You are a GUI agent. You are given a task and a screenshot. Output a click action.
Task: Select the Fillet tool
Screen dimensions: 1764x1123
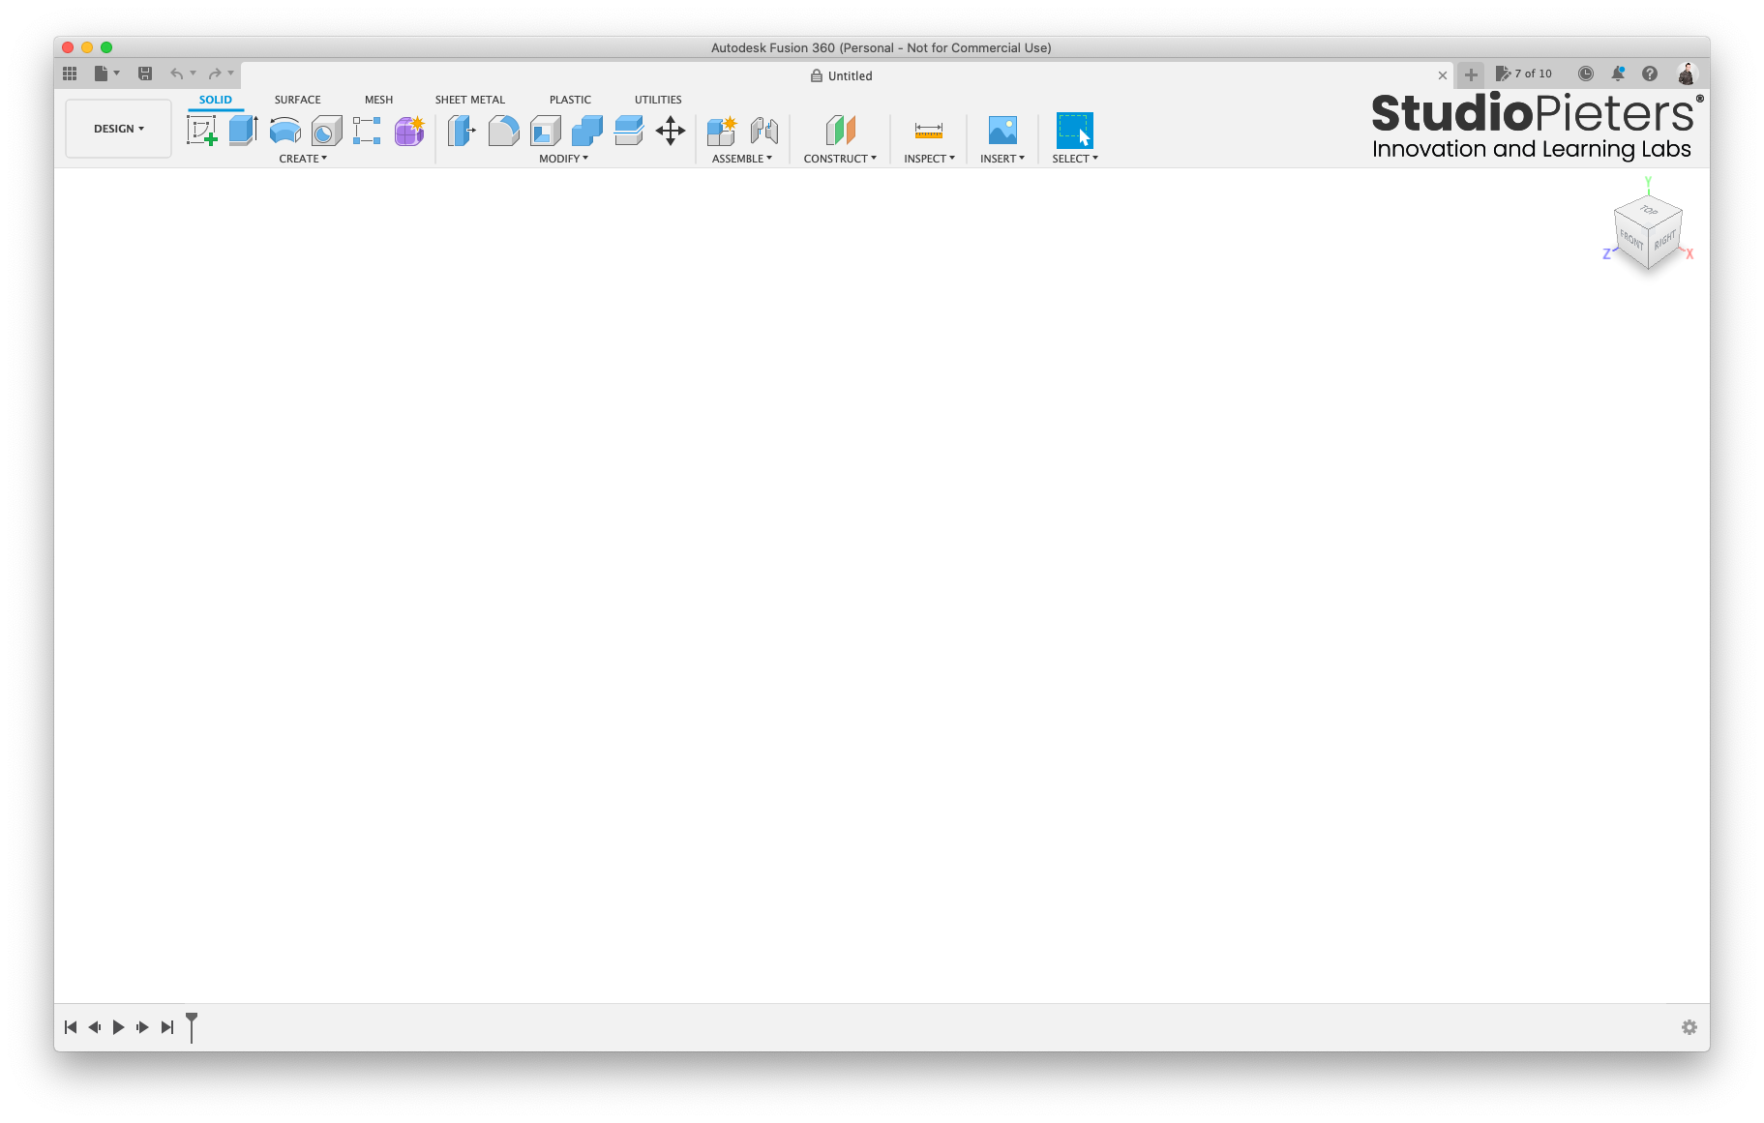click(503, 131)
